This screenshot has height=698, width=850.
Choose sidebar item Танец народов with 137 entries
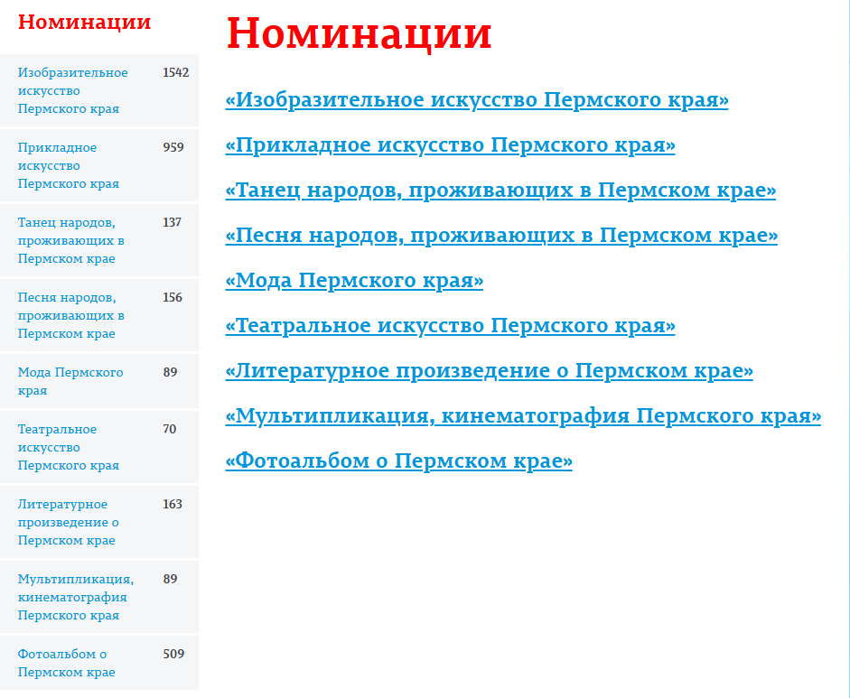pyautogui.click(x=70, y=240)
